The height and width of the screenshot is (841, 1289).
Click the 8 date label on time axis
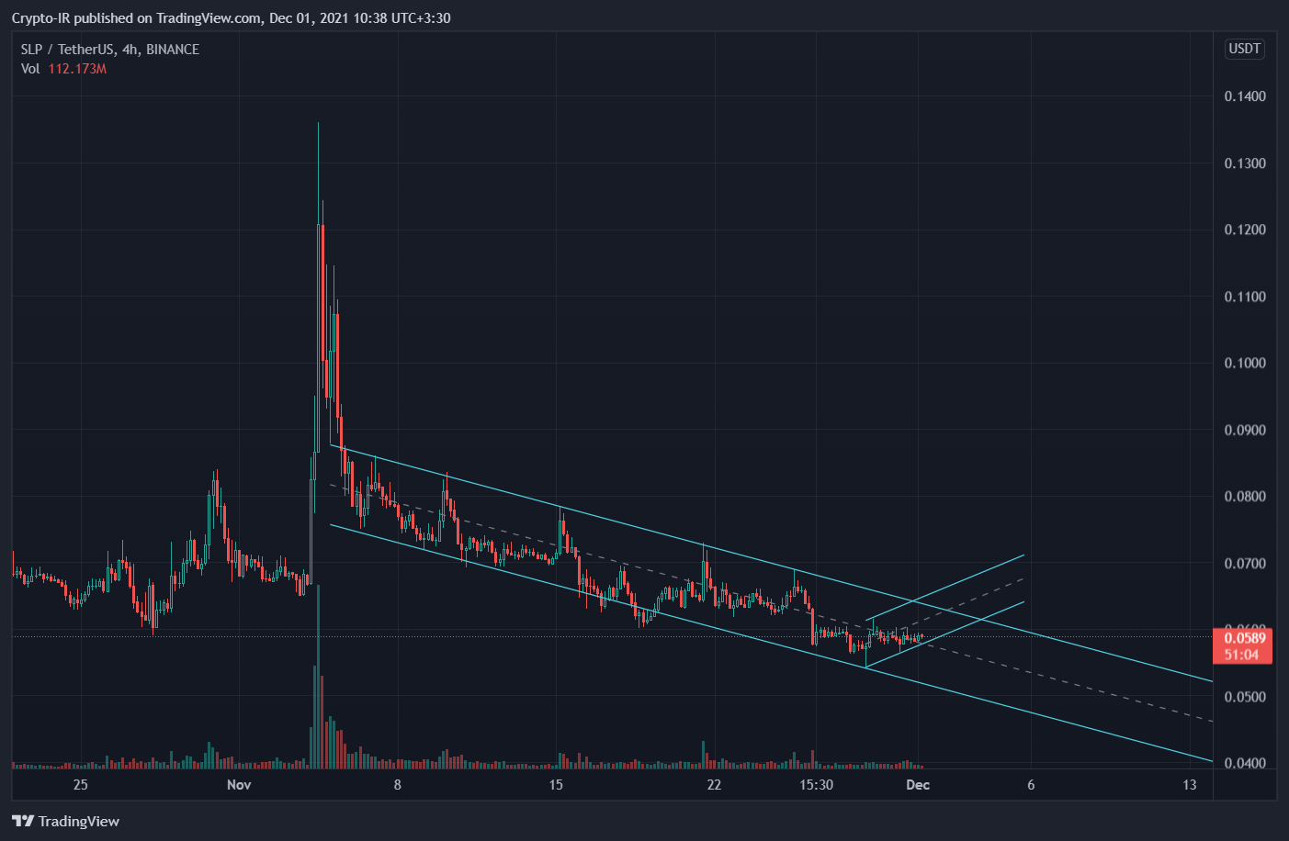[x=397, y=784]
